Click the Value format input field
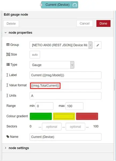Viewport: 116px width, 161px height. click(65, 86)
